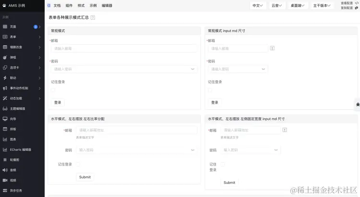Click the help question icon beside page title
This screenshot has width=360, height=197.
[x=93, y=17]
